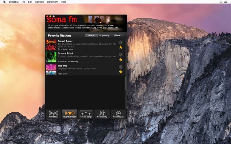
Task: Open the Bandwidth menu
Action: [x=53, y=2]
